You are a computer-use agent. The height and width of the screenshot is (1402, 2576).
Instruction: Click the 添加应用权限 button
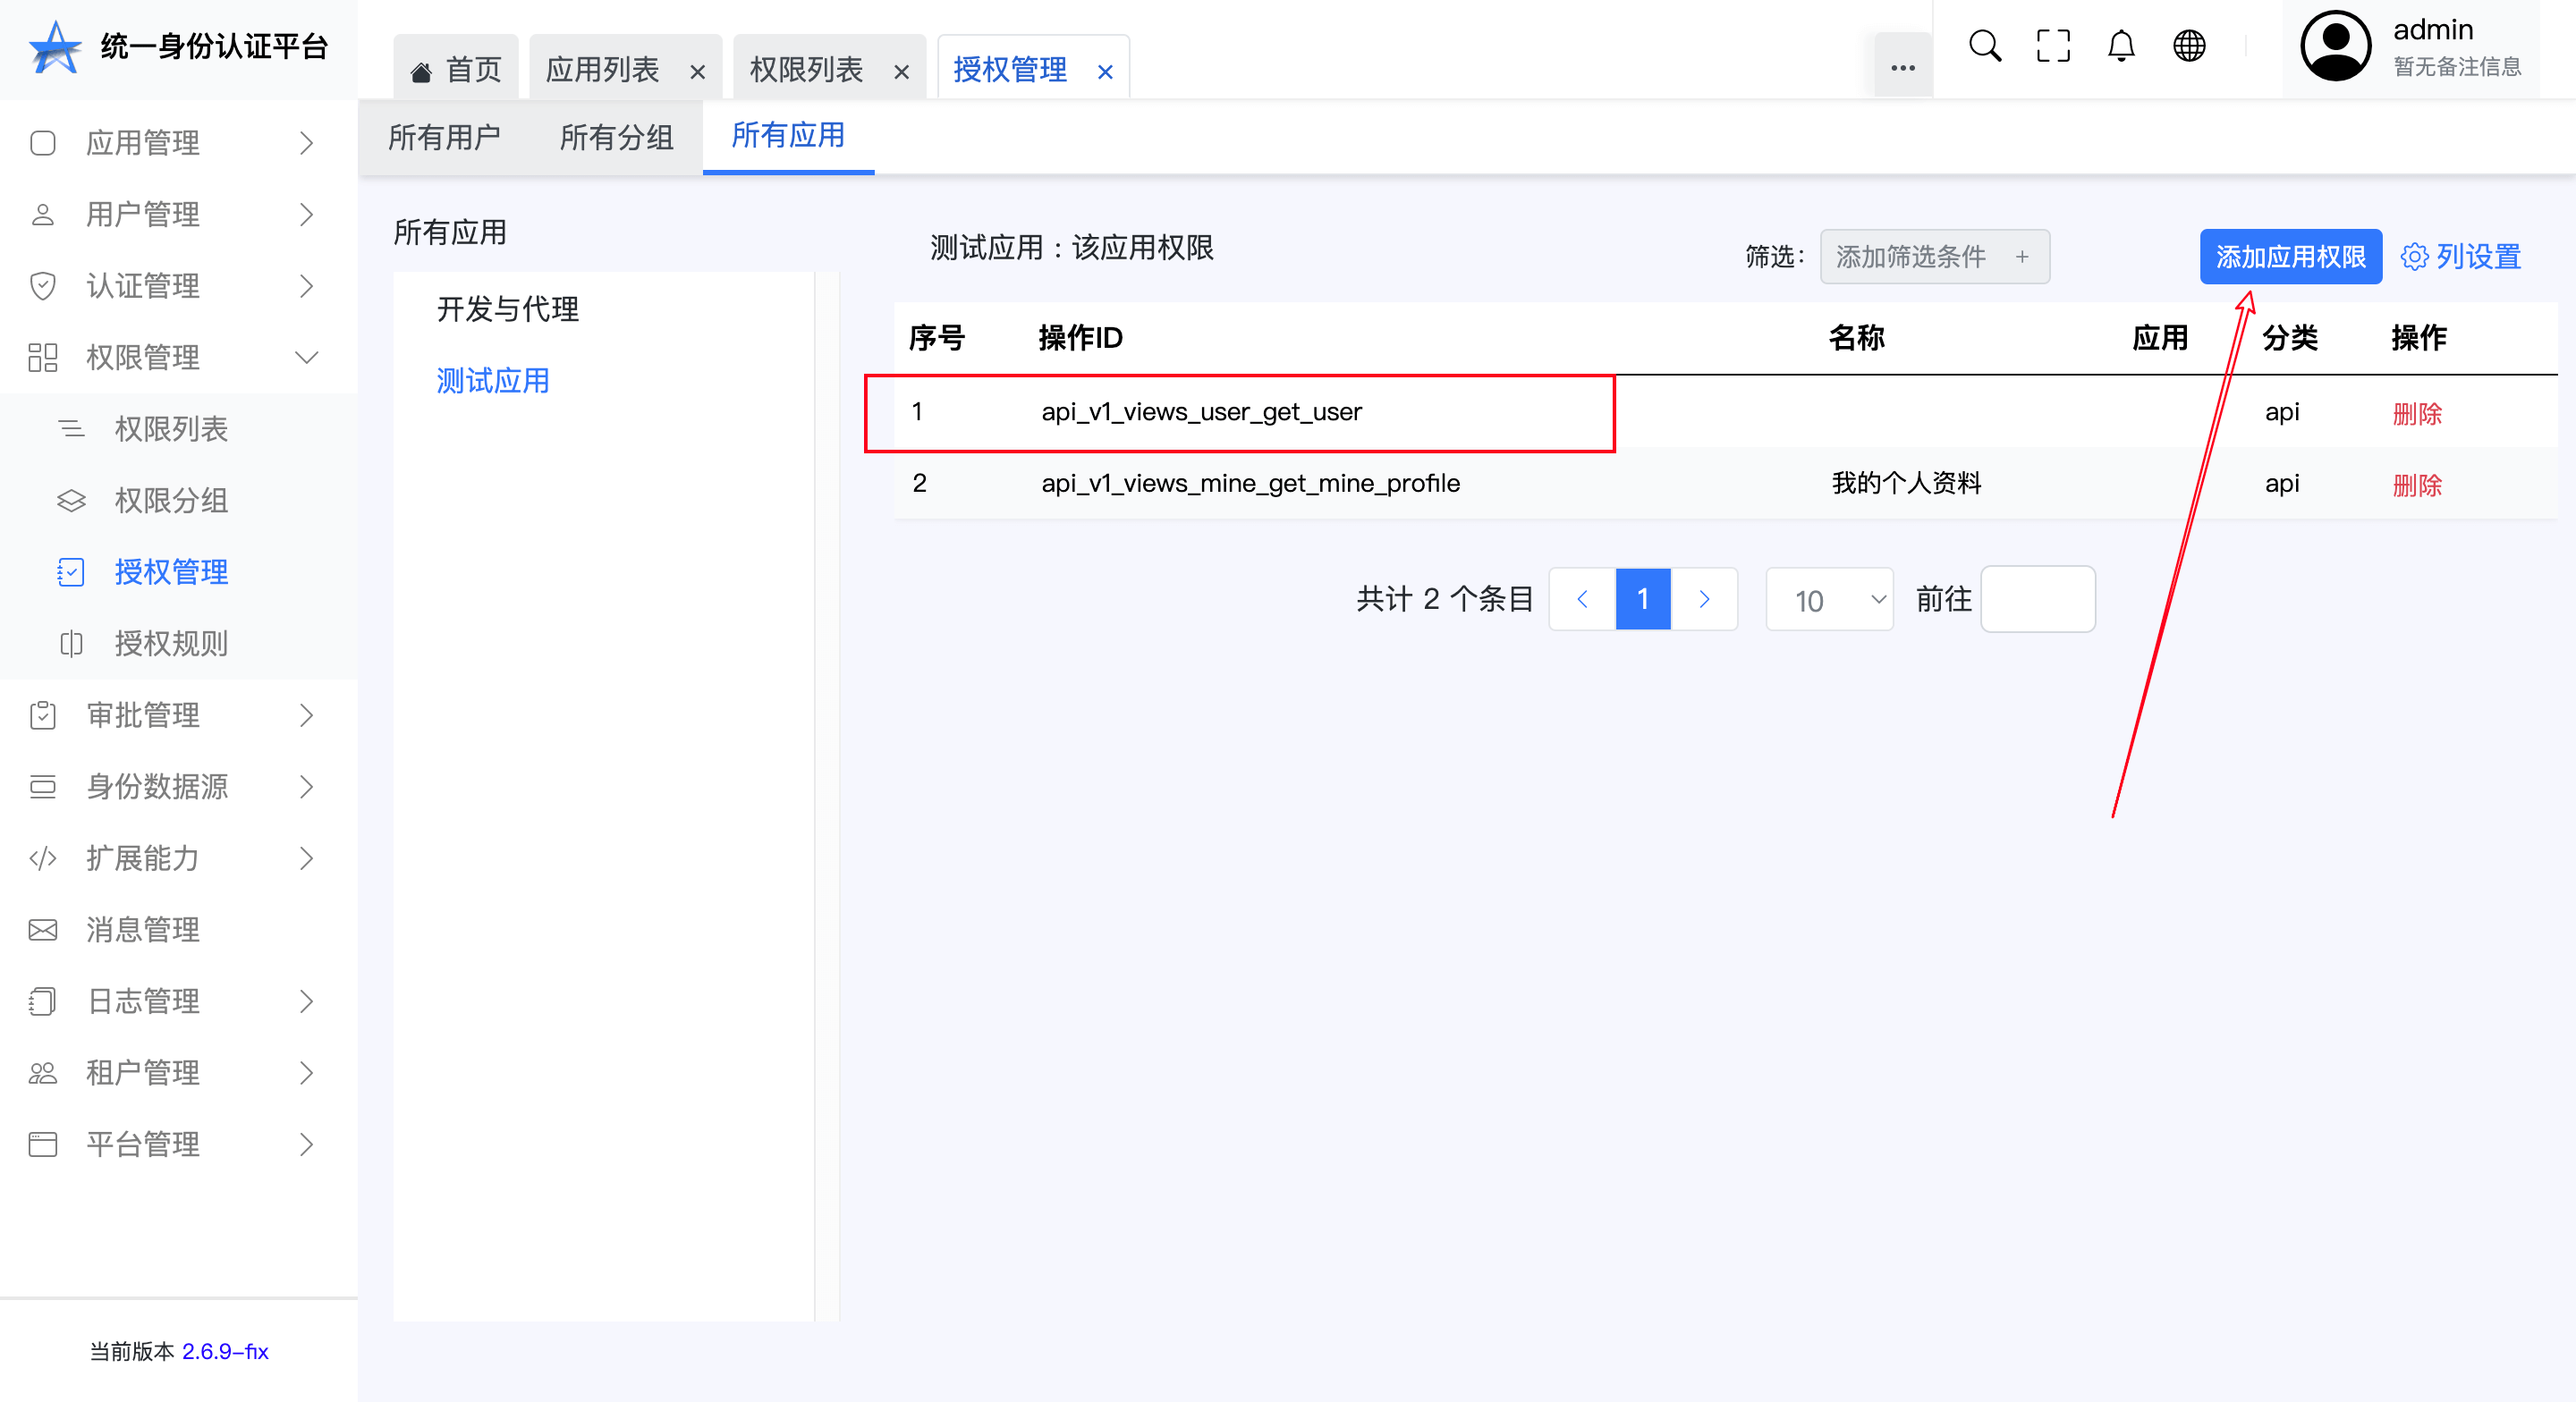[x=2289, y=257]
